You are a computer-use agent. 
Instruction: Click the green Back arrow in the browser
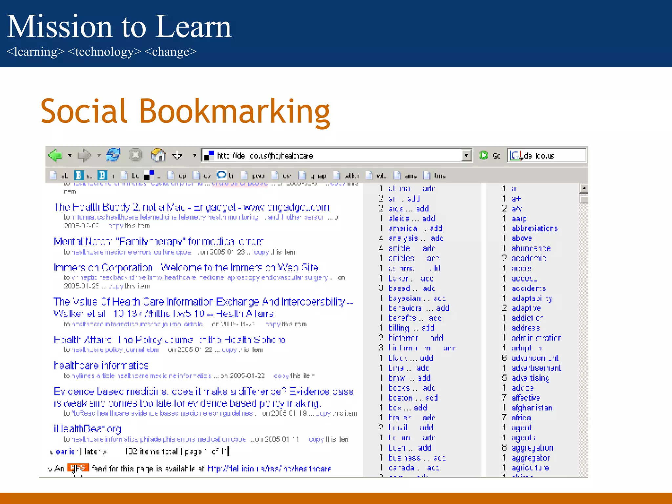point(55,155)
